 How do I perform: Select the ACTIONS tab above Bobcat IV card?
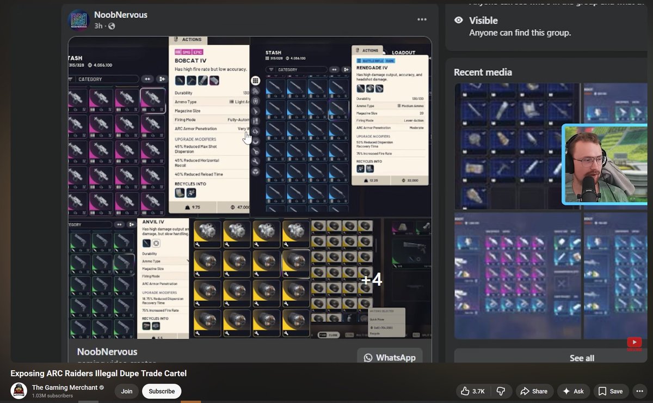click(x=188, y=39)
